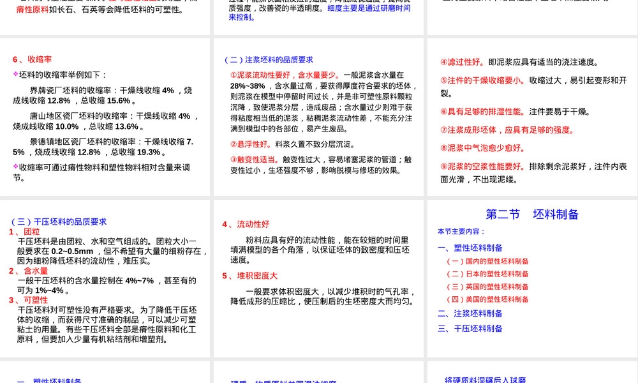
Task: Click the bullet 收缩率可通过瘠性物料和塑性物料相对含量来调节
Action: (x=101, y=172)
